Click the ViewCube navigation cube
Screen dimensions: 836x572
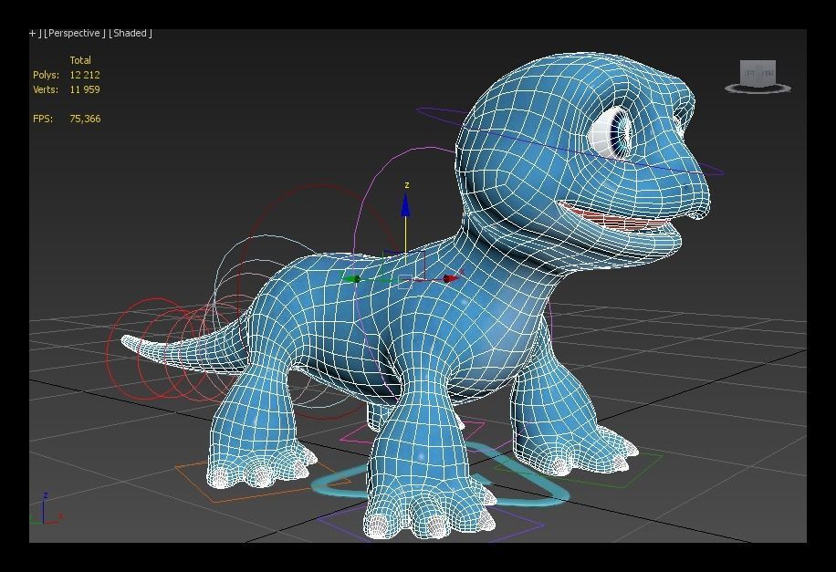click(758, 74)
